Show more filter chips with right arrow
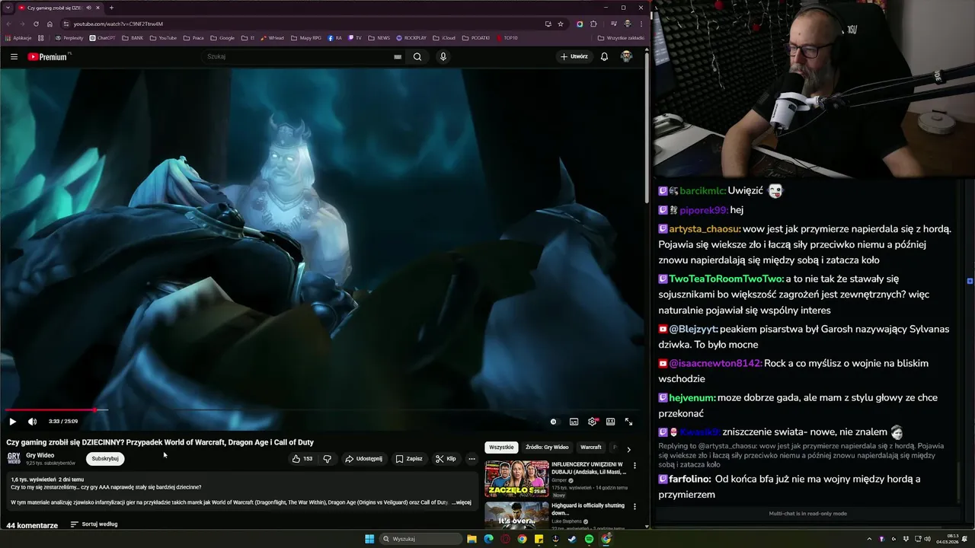The height and width of the screenshot is (548, 975). 628,449
